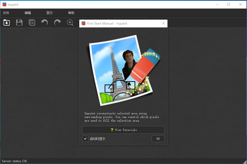Open the 帮助 menu
Viewport: 247px width, 164px height.
(x=71, y=13)
